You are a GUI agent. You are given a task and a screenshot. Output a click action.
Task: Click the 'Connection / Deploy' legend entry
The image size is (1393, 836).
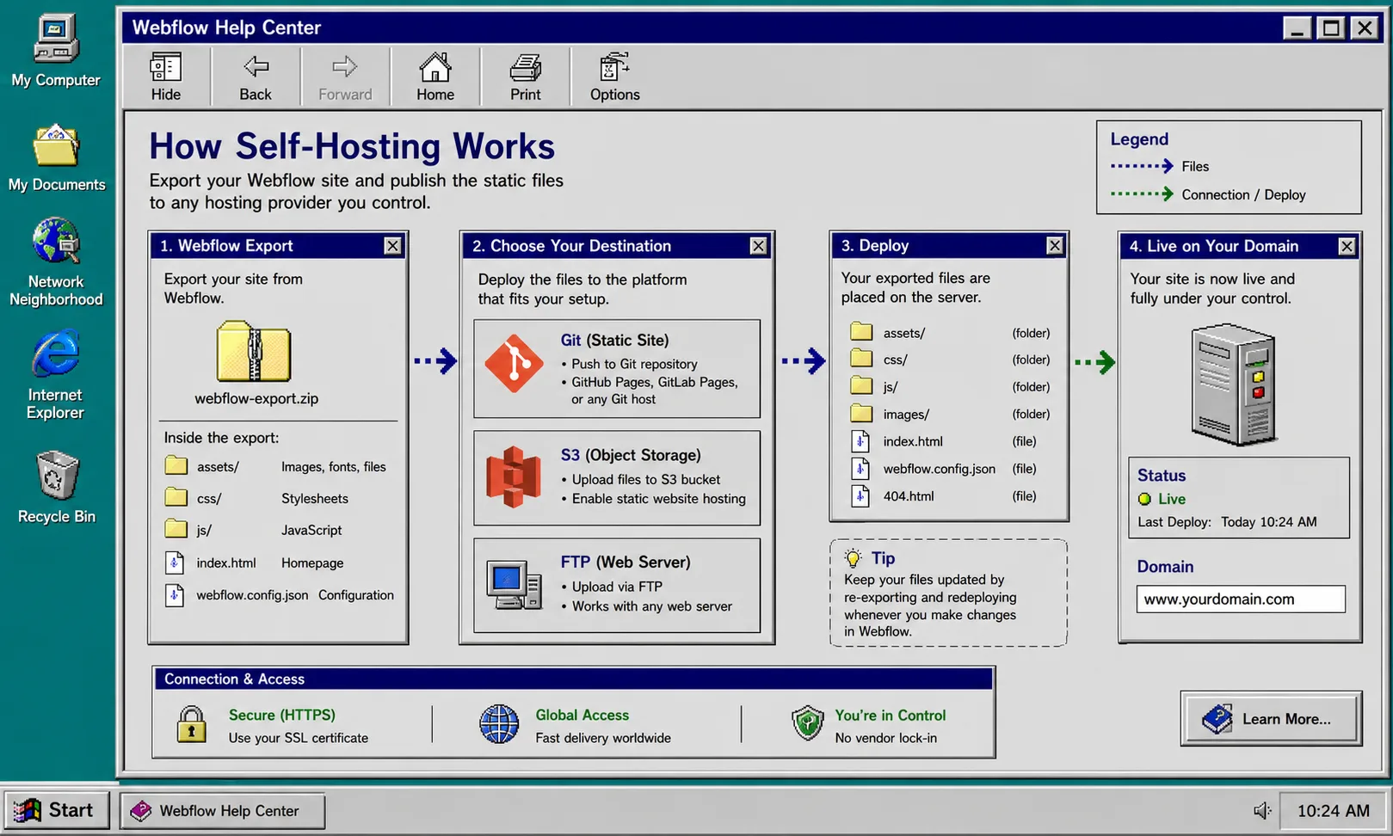[1243, 194]
